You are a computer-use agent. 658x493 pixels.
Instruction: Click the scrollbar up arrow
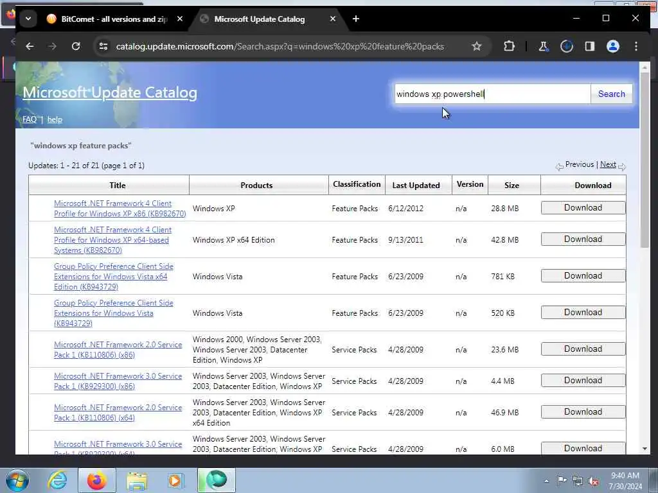point(645,67)
